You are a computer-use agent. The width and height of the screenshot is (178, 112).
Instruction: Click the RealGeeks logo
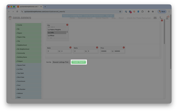click(x=20, y=18)
